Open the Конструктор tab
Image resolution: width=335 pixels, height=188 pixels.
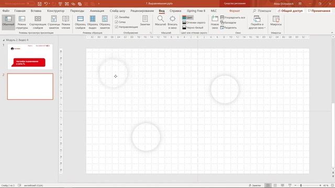[56, 10]
